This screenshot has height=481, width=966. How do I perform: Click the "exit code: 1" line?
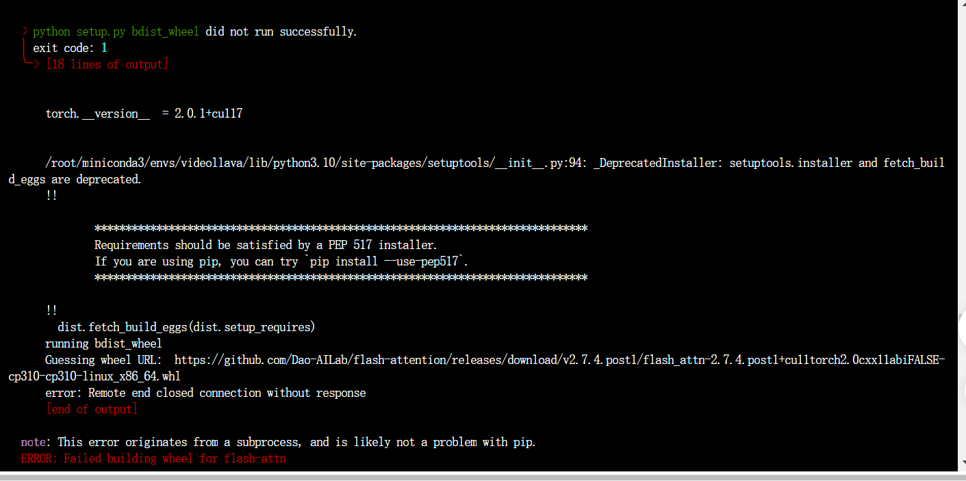point(70,48)
